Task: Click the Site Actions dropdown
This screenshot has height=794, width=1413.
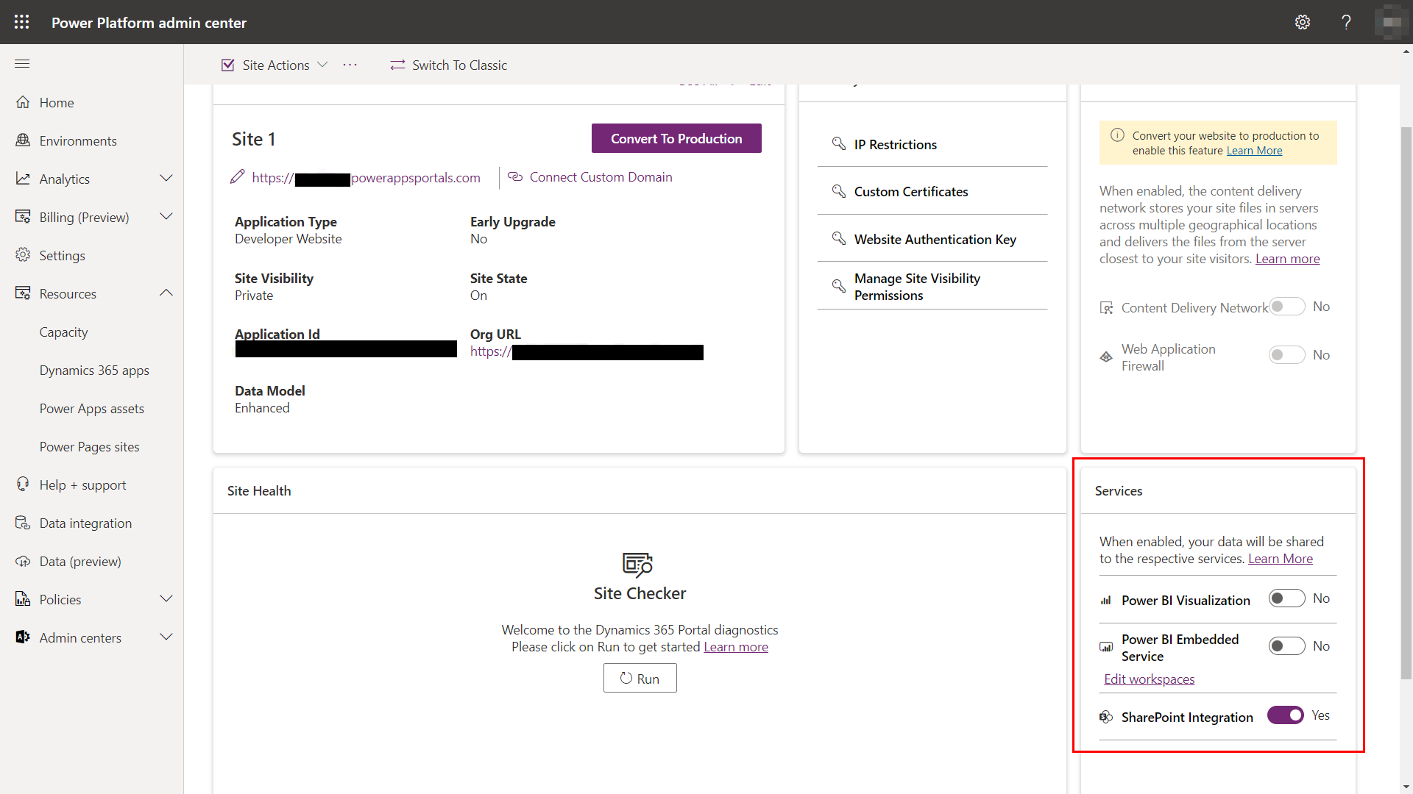Action: pos(275,64)
